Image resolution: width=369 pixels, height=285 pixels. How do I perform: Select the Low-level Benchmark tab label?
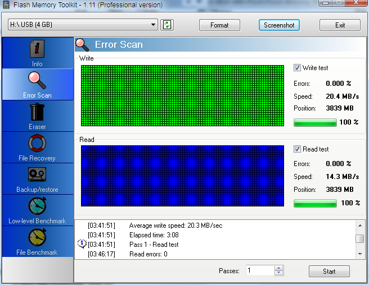point(37,221)
